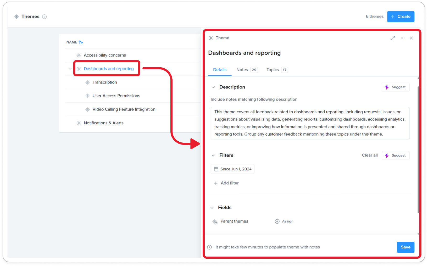428x266 pixels.
Task: Collapse the Fields section
Action: tap(212, 208)
